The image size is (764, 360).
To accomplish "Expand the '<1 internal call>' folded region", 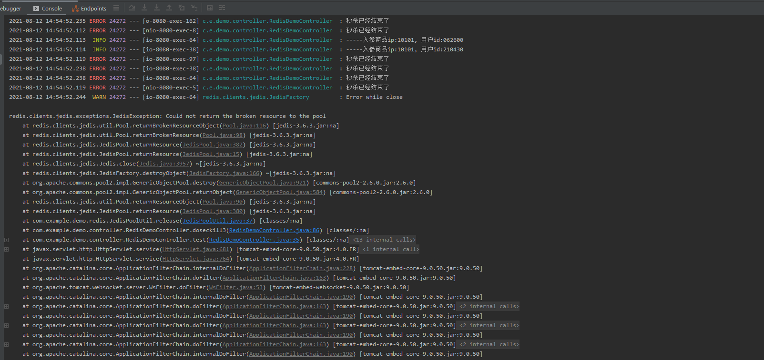I will [x=390, y=249].
